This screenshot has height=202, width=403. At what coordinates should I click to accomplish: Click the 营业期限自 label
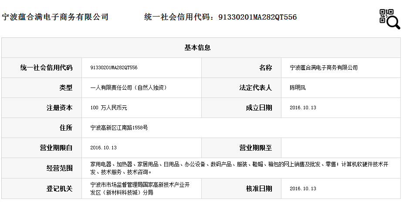point(56,148)
